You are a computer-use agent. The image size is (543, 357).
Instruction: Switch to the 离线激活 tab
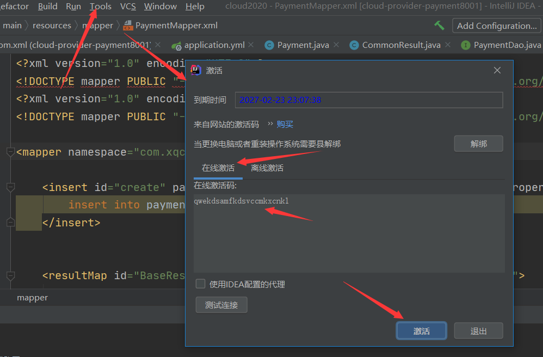pyautogui.click(x=267, y=168)
